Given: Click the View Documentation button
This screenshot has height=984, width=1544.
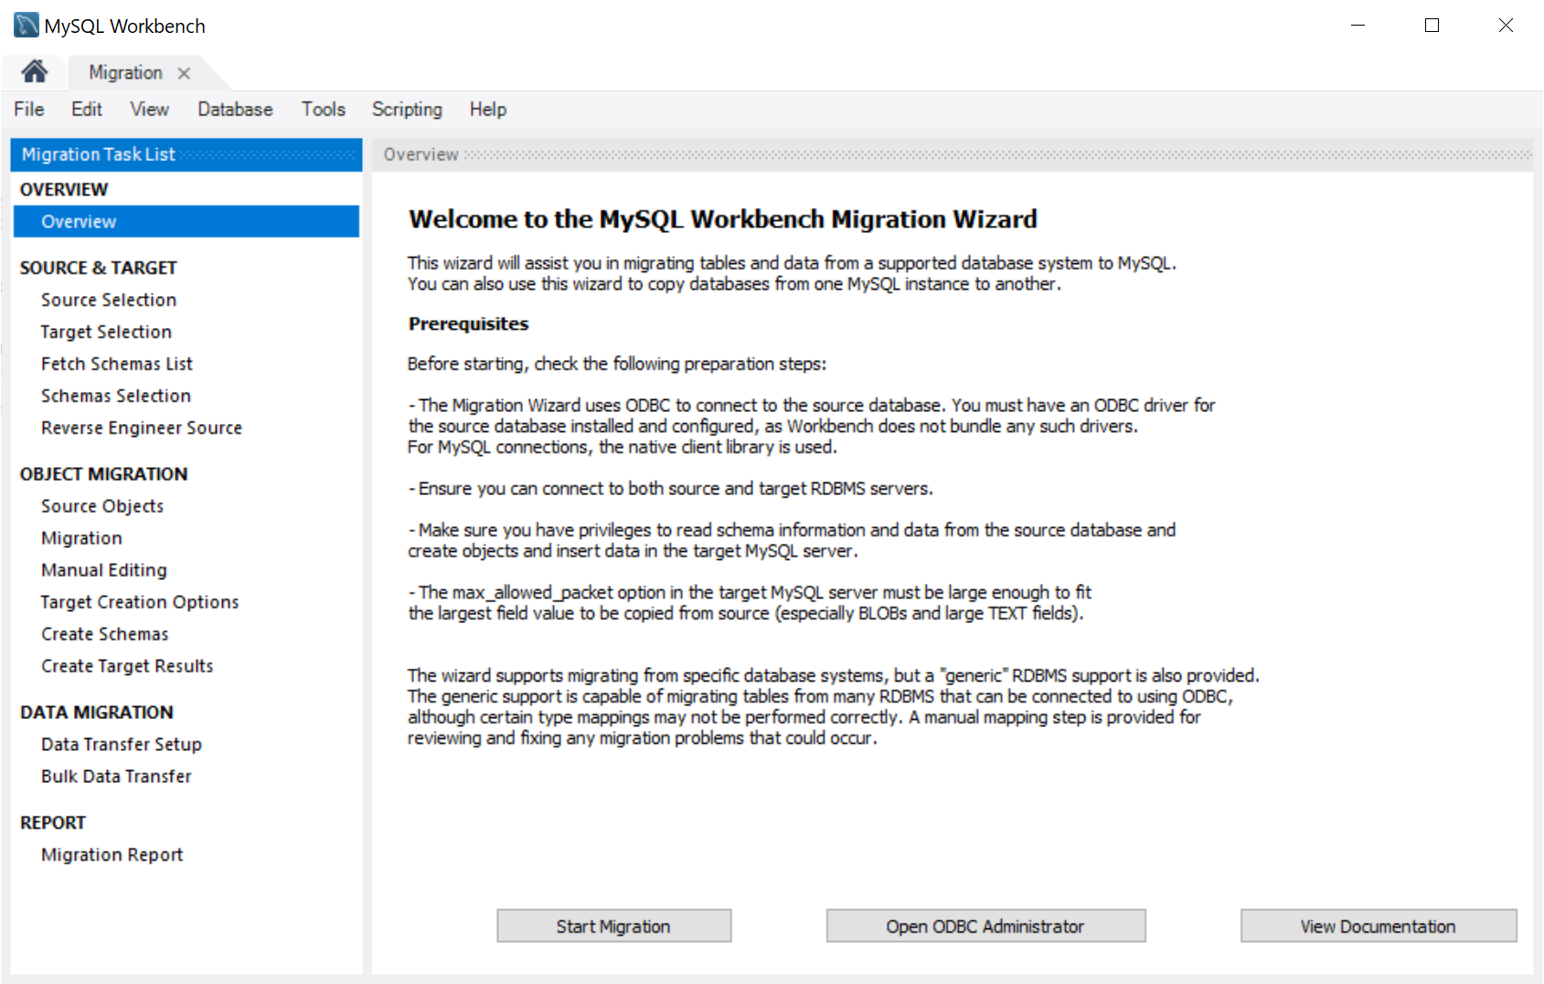Looking at the screenshot, I should point(1378,926).
